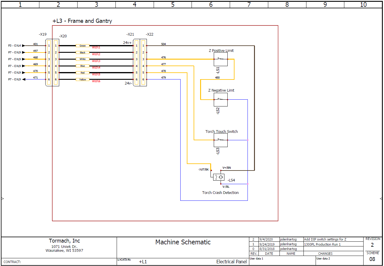This screenshot has height=266, width=384.
Task: Expand the P3 - COL4 arrow reference
Action: pos(23,45)
